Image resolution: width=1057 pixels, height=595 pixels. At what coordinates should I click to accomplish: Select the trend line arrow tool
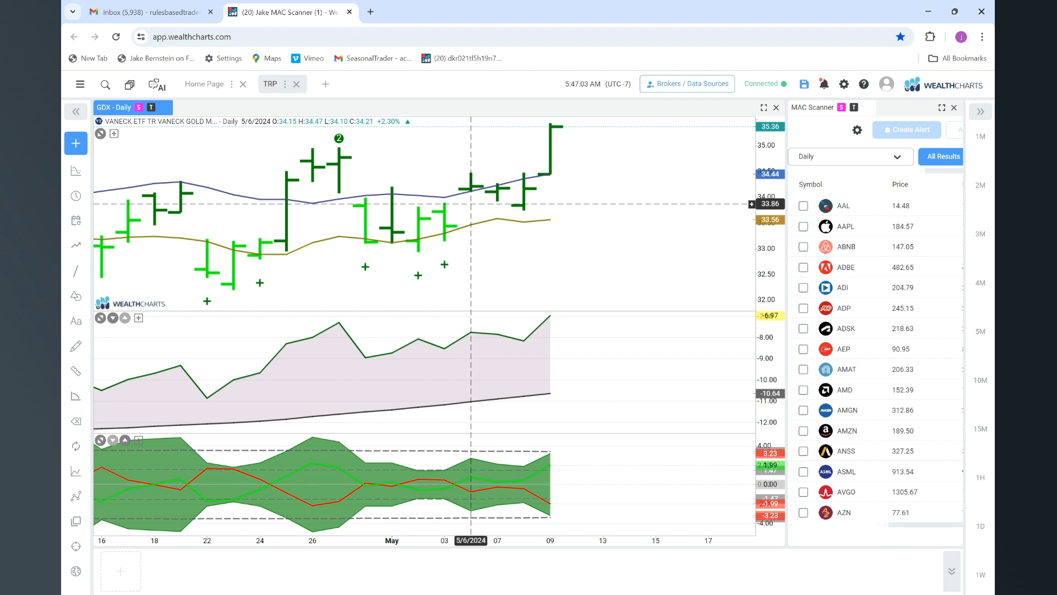pyautogui.click(x=76, y=246)
